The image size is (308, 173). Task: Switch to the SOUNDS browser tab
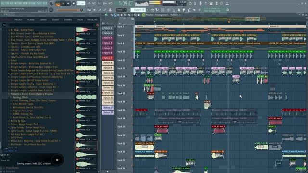coord(56,20)
